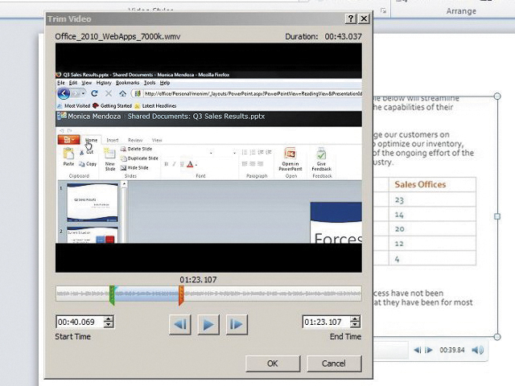Select the table cell containing 4
515x386 pixels.
coord(432,258)
